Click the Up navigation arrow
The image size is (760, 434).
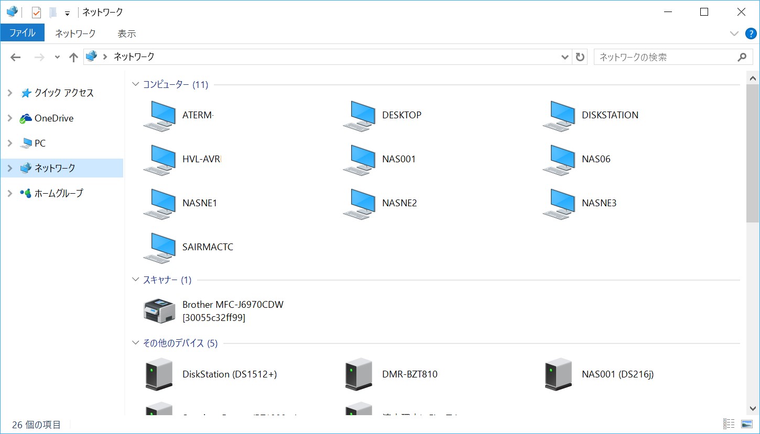[x=73, y=57]
